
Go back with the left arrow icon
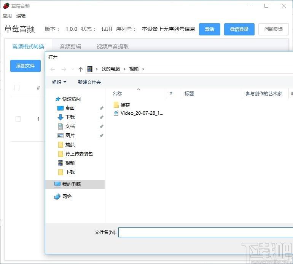tap(53, 69)
